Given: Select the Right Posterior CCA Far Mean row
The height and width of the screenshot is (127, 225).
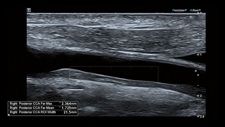Looking at the screenshot, I should click(43, 108).
